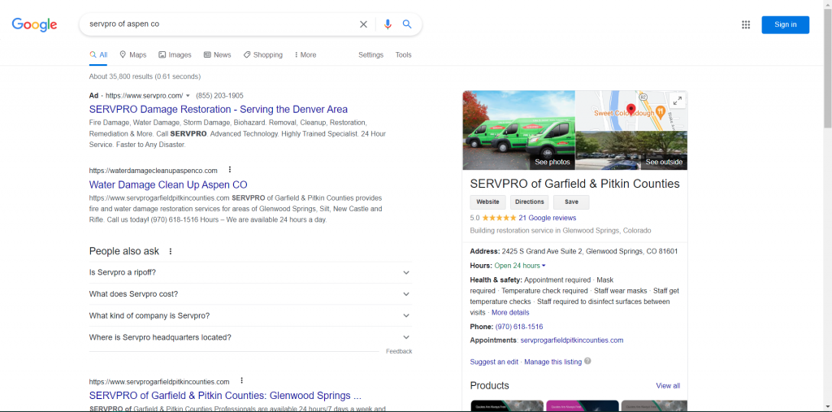Image resolution: width=832 pixels, height=412 pixels.
Task: Open 21 Google reviews link
Action: [547, 219]
